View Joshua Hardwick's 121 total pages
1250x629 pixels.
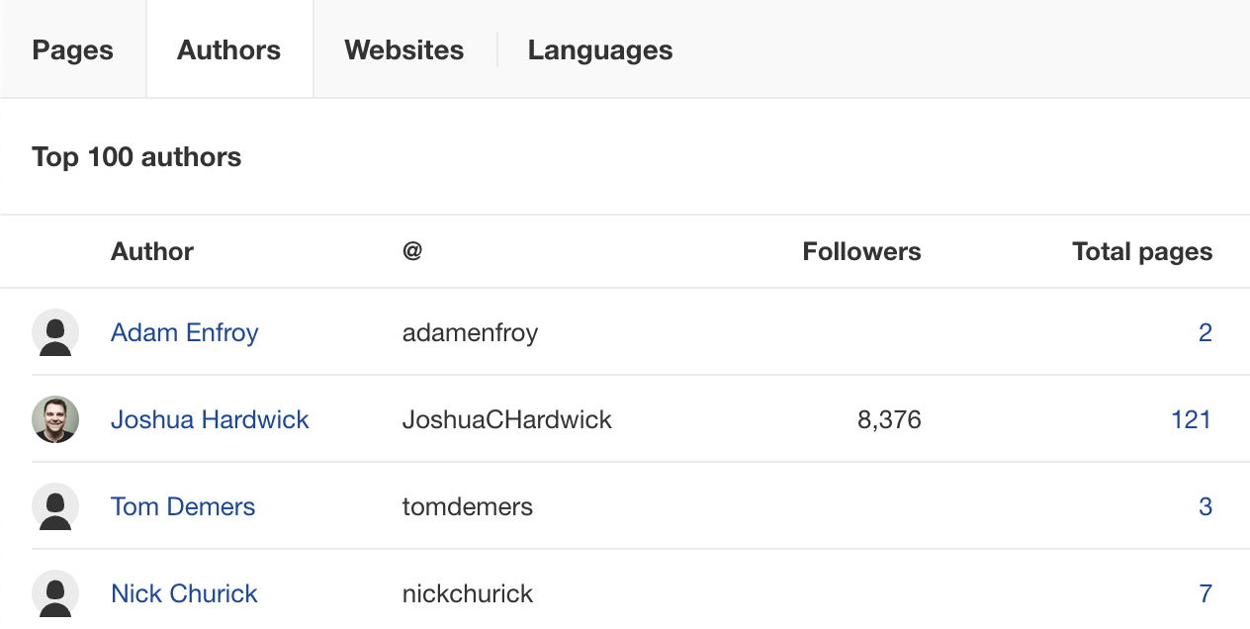(1192, 419)
